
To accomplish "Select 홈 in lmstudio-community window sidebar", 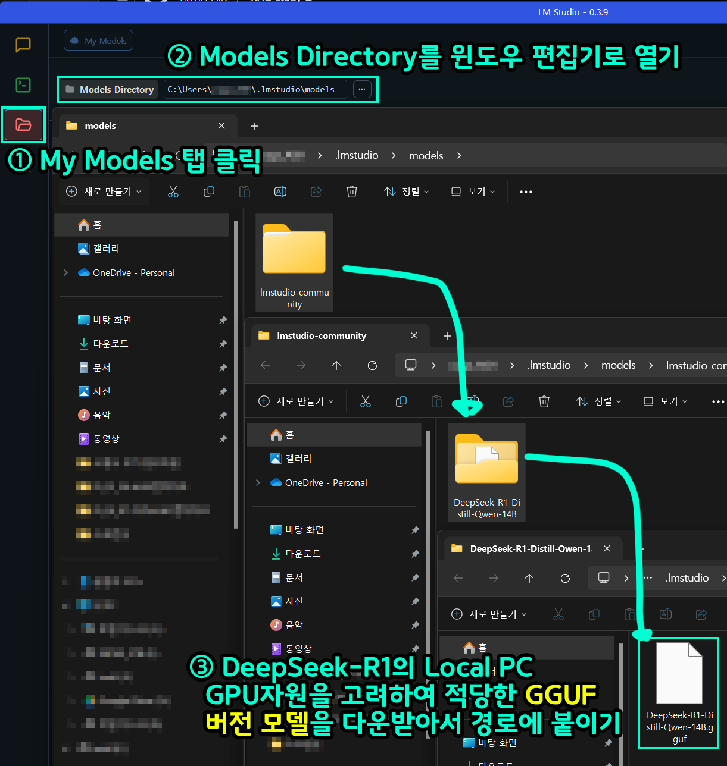I will tap(334, 435).
